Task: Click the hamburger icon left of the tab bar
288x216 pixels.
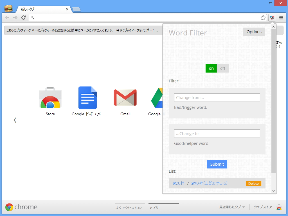Action: click(9, 8)
